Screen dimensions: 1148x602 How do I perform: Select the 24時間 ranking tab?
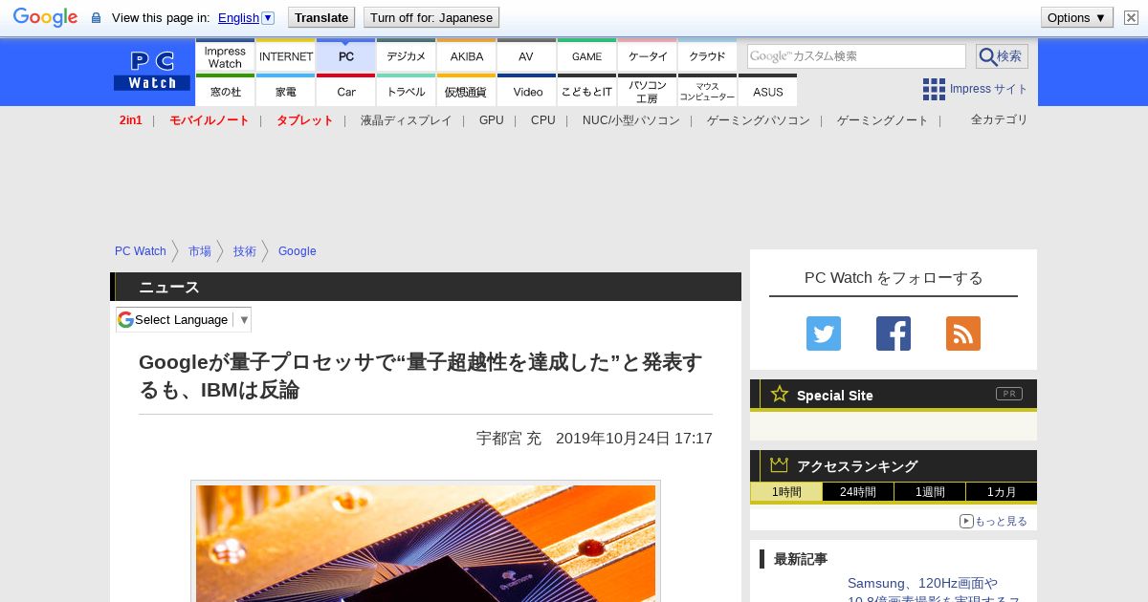[858, 492]
